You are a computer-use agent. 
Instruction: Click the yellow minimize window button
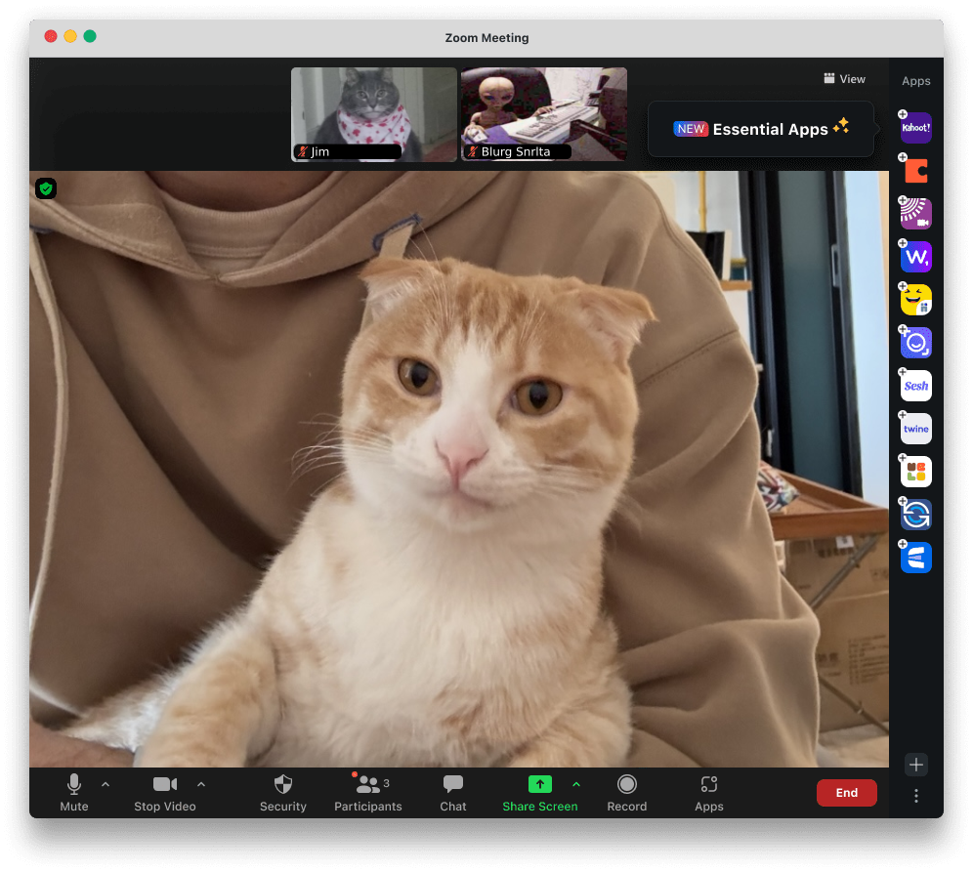tap(70, 36)
